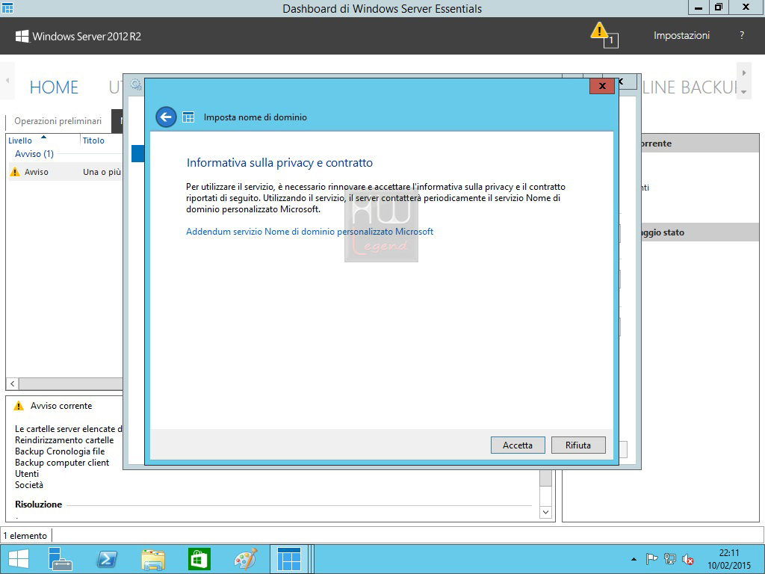The width and height of the screenshot is (765, 574).
Task: Collapse the Avviso (1) group
Action: pyautogui.click(x=34, y=154)
